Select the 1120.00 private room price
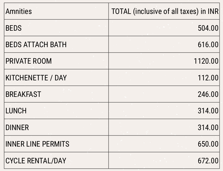 tap(206, 61)
